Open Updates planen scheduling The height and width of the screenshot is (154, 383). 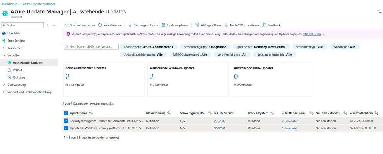(175, 25)
